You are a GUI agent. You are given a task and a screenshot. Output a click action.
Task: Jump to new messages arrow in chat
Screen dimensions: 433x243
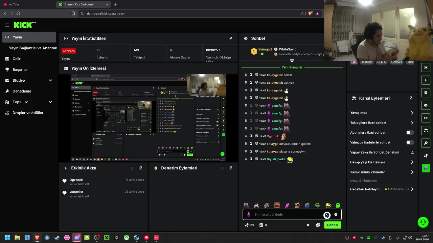pyautogui.click(x=292, y=61)
